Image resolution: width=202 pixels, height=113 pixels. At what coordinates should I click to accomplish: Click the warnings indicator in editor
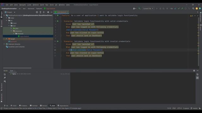(192, 16)
